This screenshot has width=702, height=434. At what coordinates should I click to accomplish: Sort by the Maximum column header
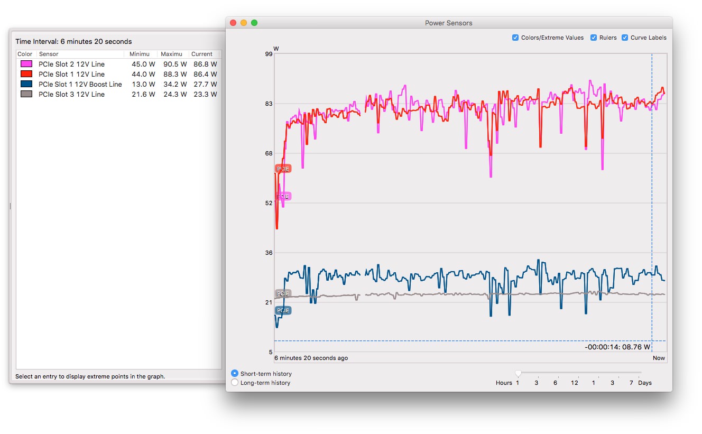pyautogui.click(x=173, y=54)
